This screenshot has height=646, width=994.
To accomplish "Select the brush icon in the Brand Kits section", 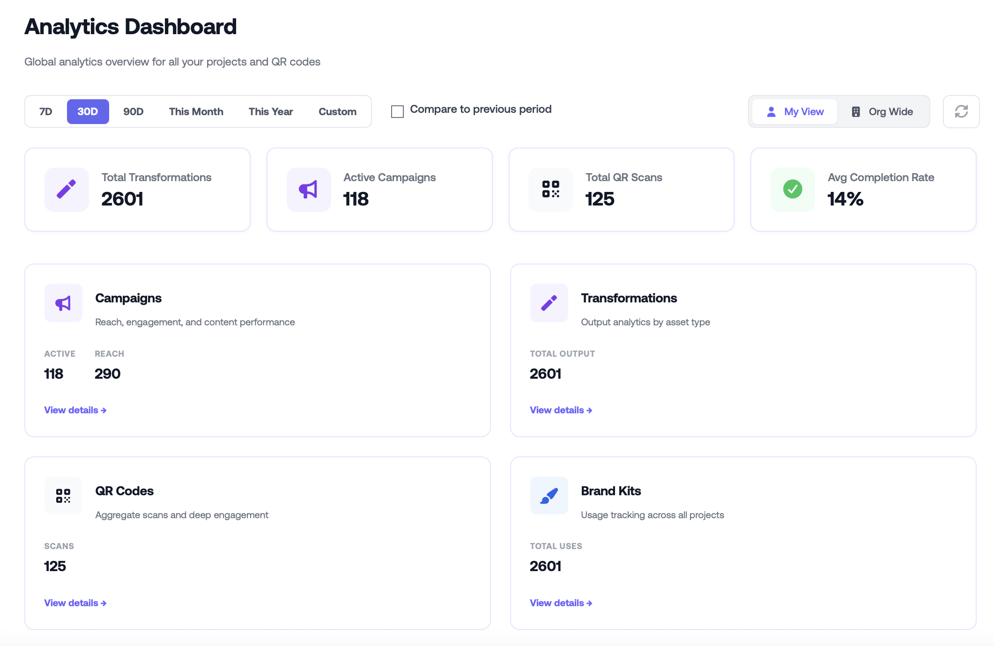I will (549, 495).
